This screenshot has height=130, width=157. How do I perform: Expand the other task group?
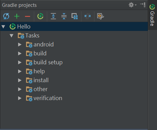20,89
